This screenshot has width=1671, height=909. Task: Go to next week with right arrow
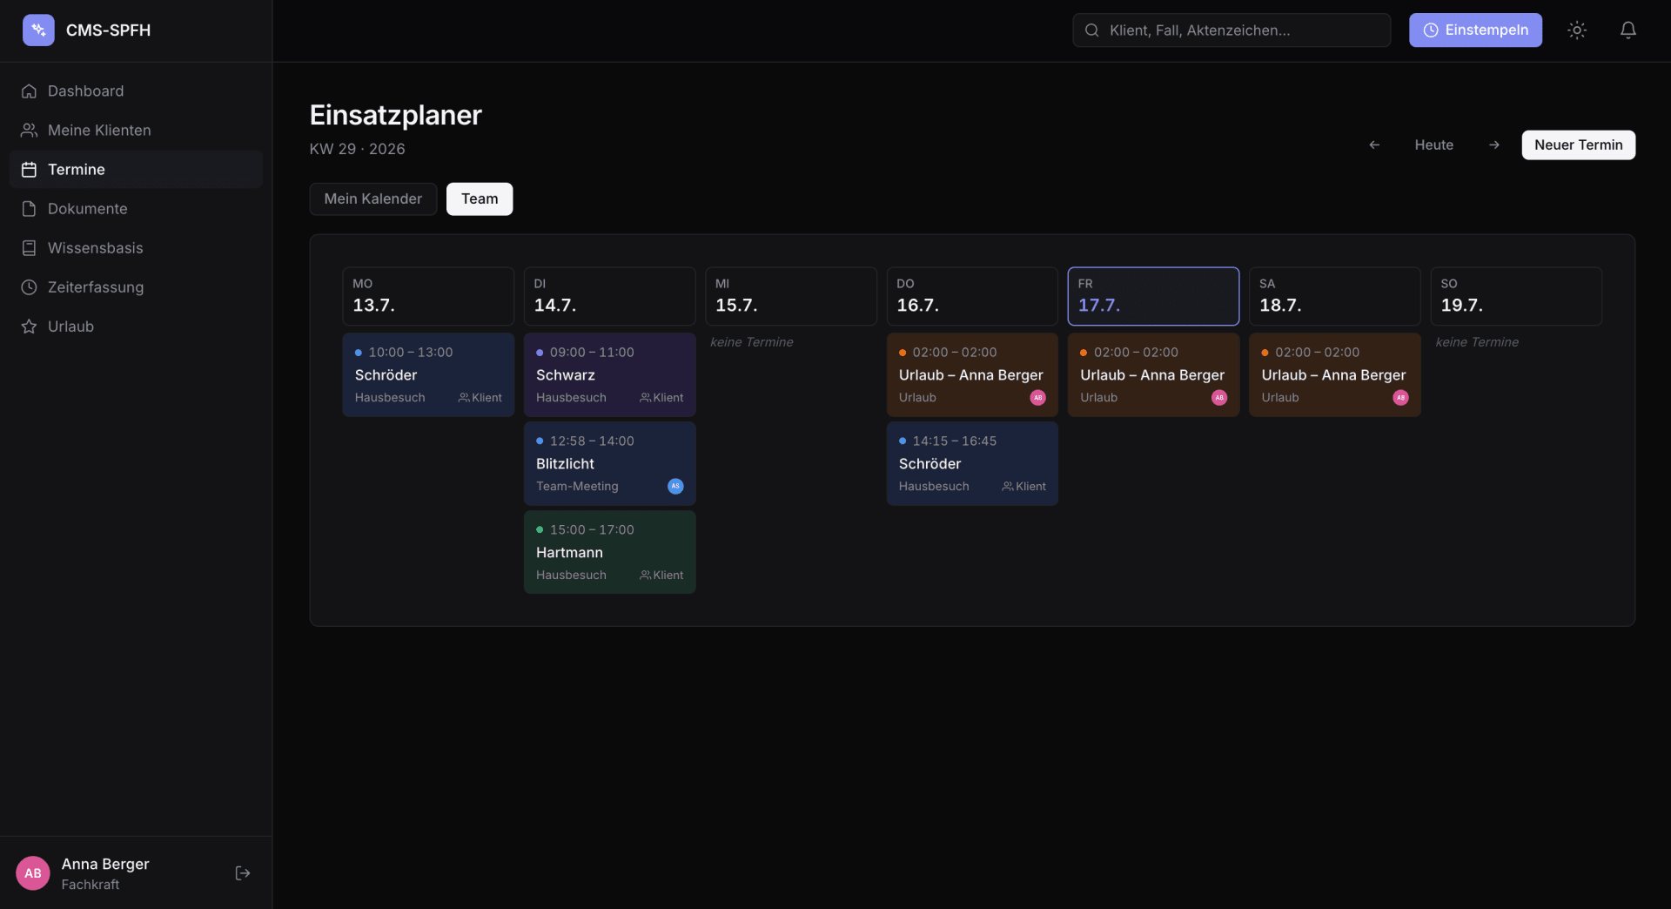[1493, 145]
